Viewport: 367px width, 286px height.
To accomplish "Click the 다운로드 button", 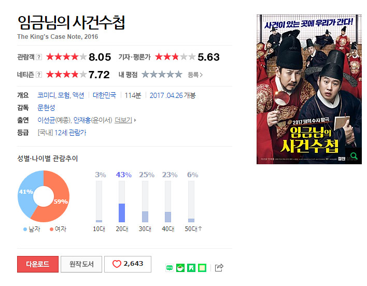I will tap(38, 264).
